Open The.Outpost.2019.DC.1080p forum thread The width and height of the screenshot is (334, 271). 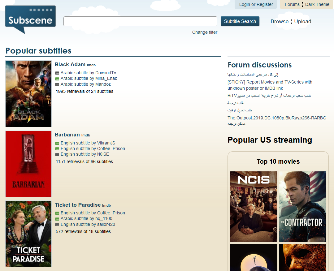coord(277,121)
